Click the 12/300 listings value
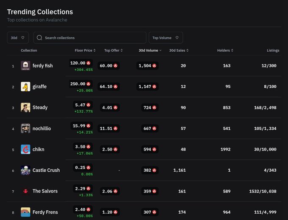Screen dimensions: 288x220 pyautogui.click(x=269, y=66)
